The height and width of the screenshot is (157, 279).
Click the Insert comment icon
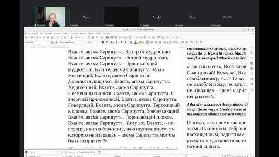[x=158, y=38]
